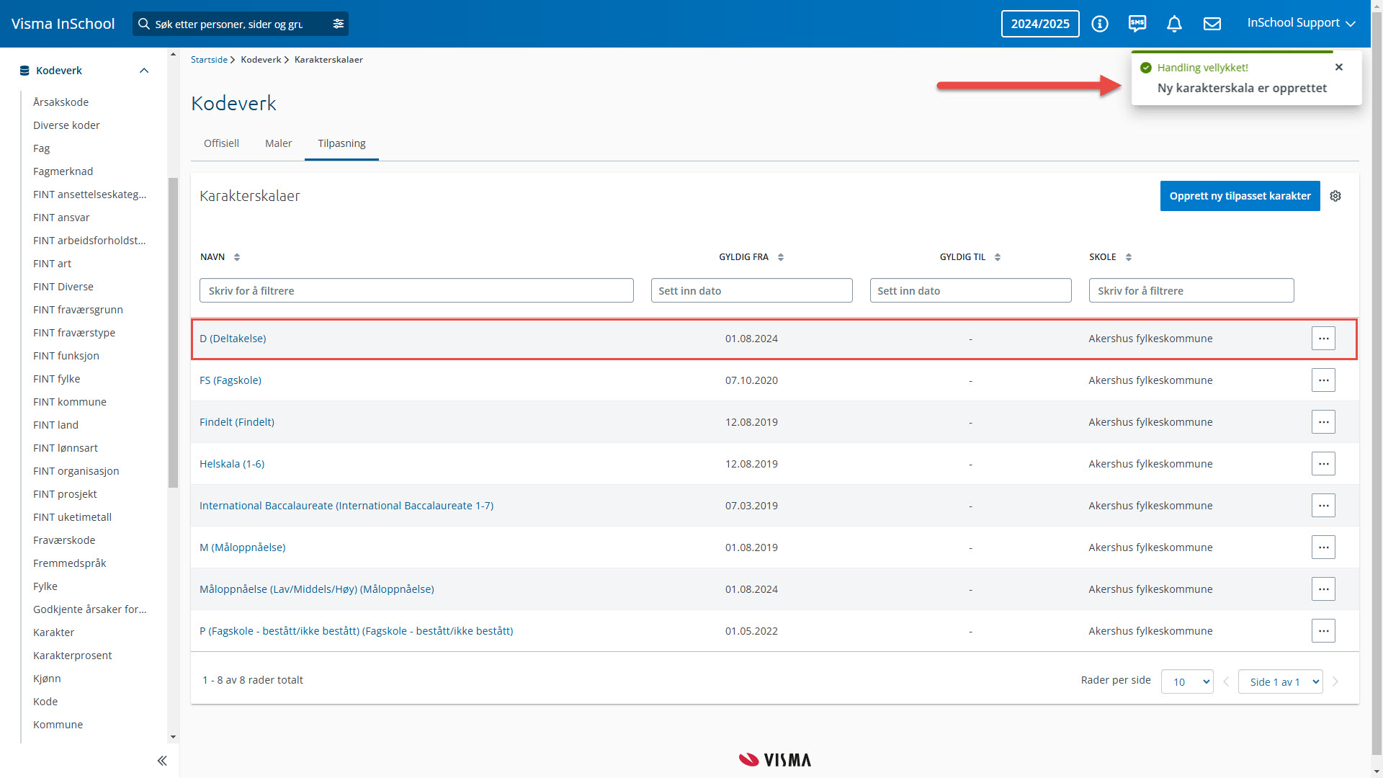Click Opprett ny tilpasset karakter button

tap(1240, 196)
